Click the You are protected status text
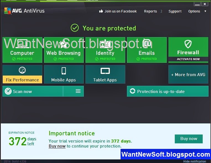 (x=109, y=28)
